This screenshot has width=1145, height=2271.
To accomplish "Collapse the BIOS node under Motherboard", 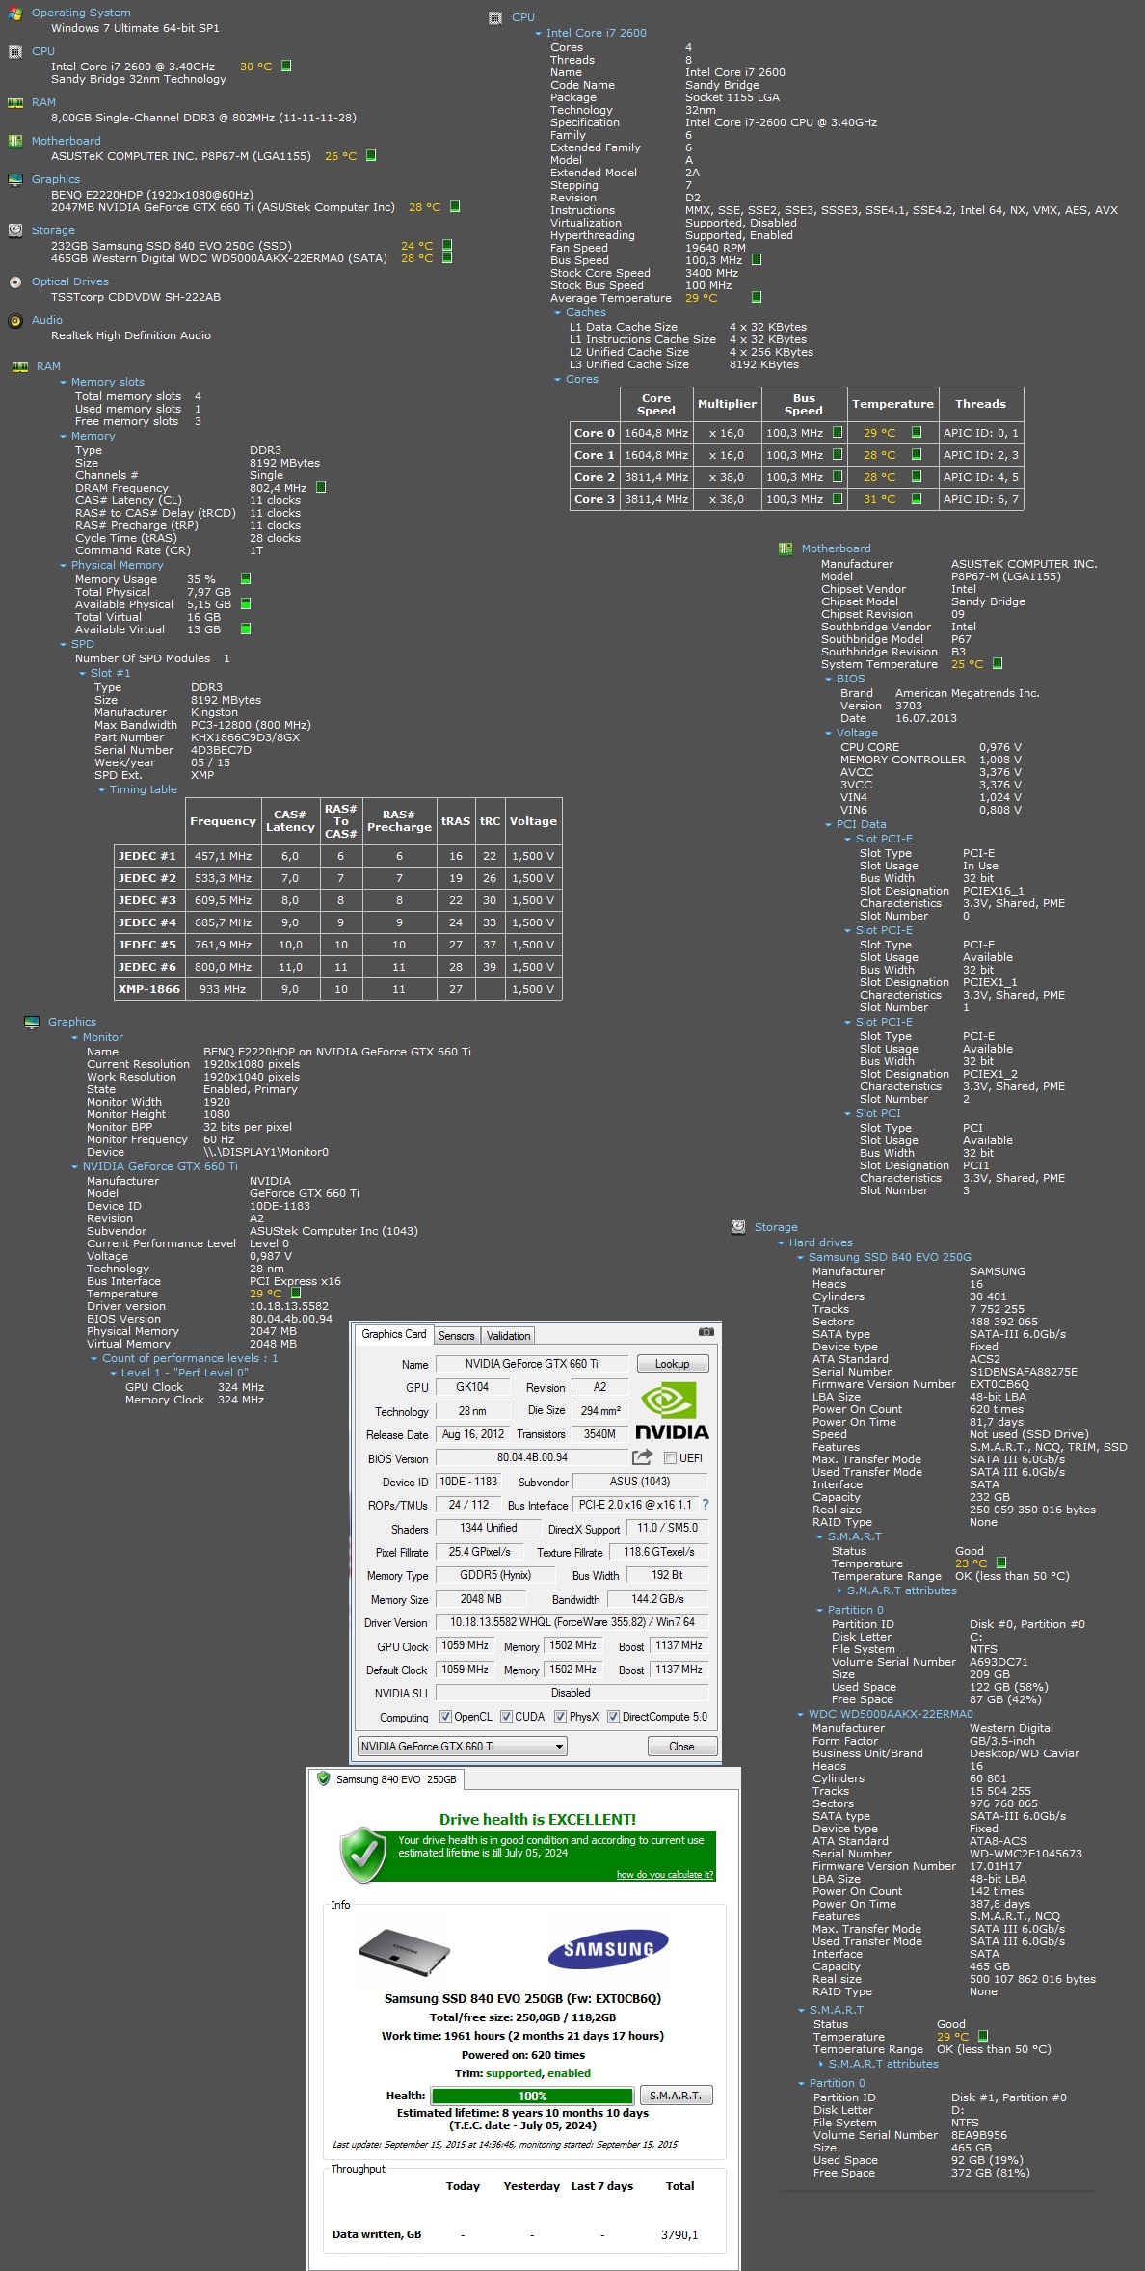I will (x=828, y=680).
